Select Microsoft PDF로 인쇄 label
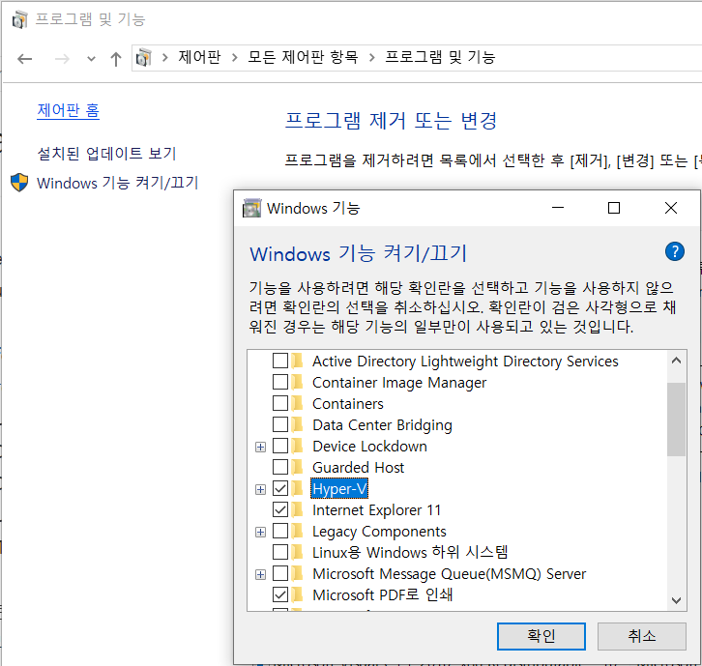This screenshot has width=702, height=666. pos(382,594)
